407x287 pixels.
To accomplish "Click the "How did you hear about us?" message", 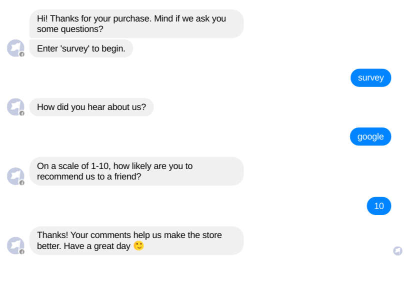I will point(91,107).
